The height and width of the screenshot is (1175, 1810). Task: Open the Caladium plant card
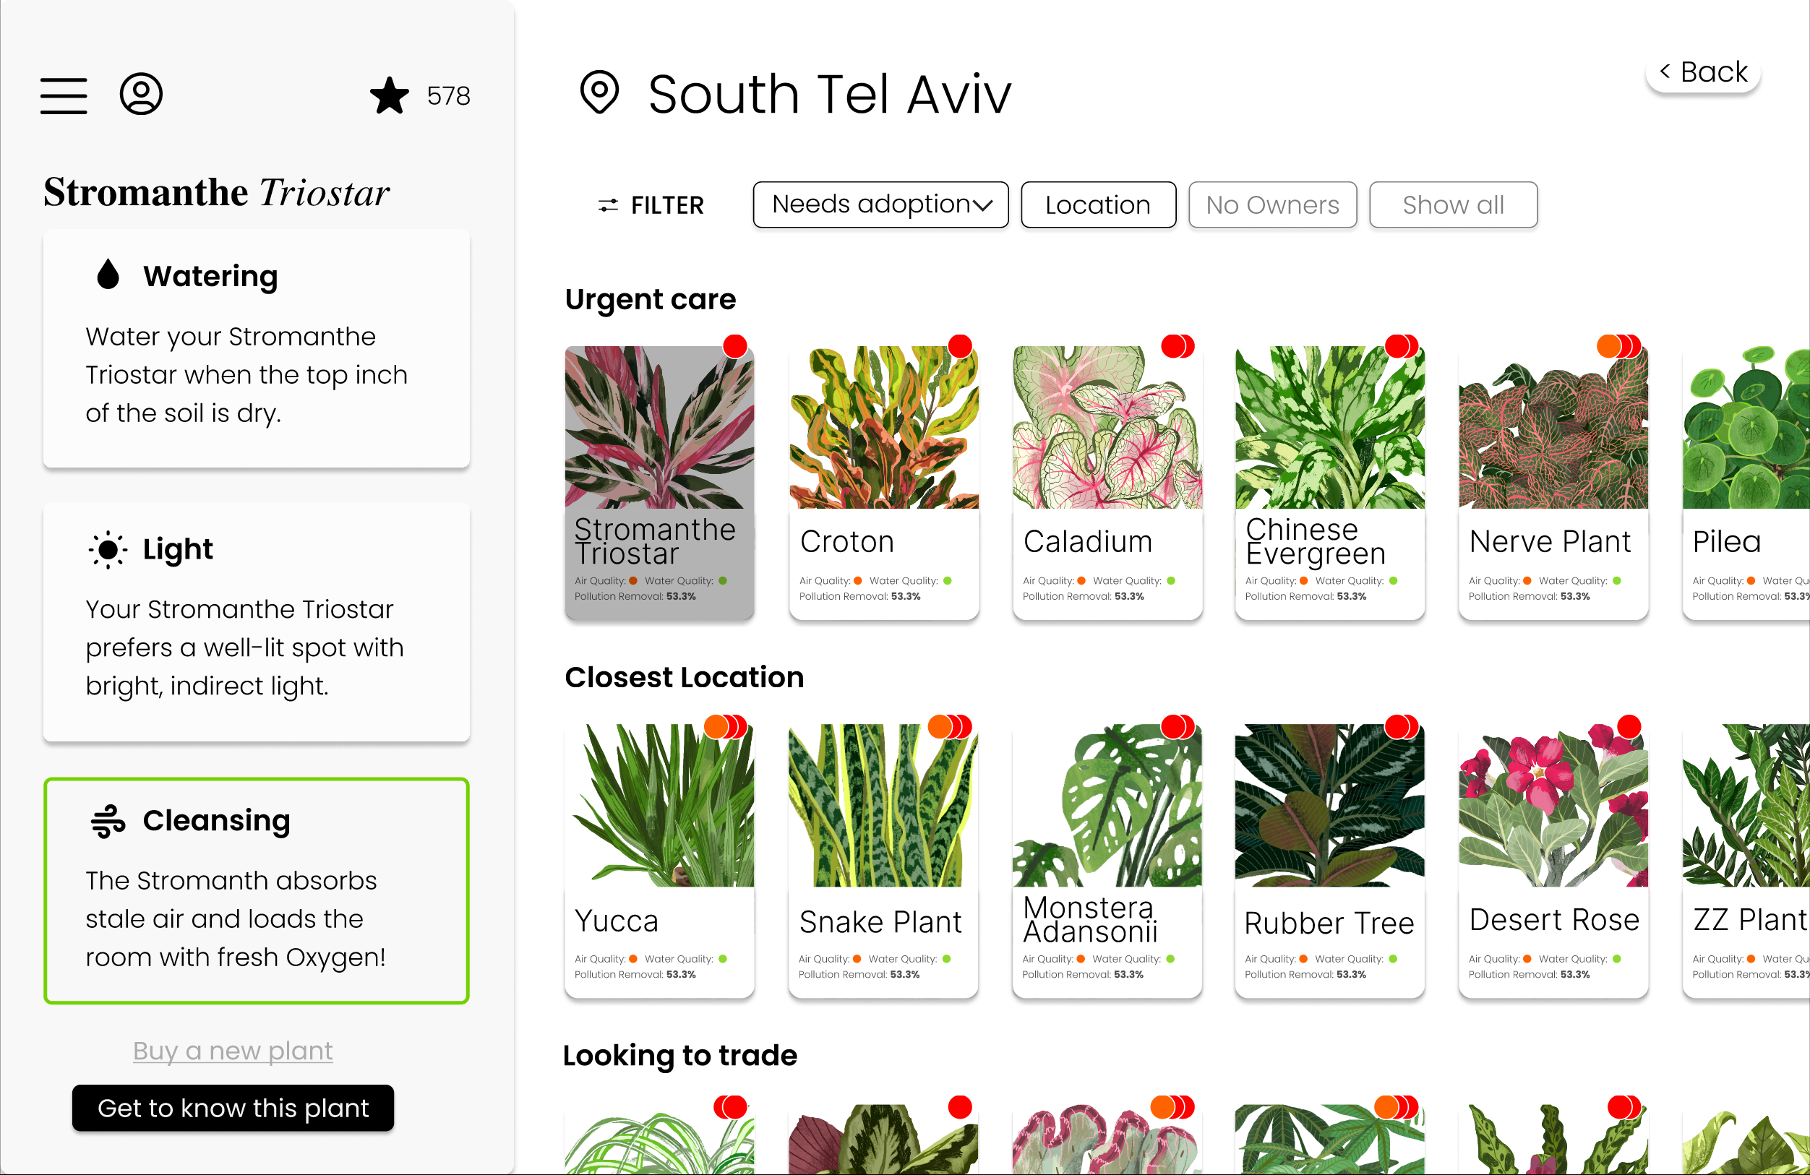(x=1107, y=482)
